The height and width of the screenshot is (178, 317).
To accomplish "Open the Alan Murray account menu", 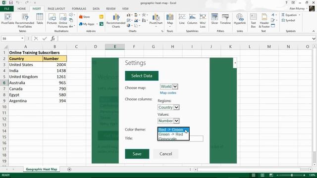I will coord(298,8).
